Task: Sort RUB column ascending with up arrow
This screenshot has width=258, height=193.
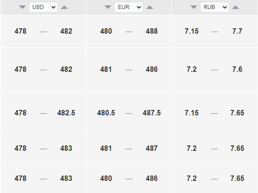Action: 236,7
